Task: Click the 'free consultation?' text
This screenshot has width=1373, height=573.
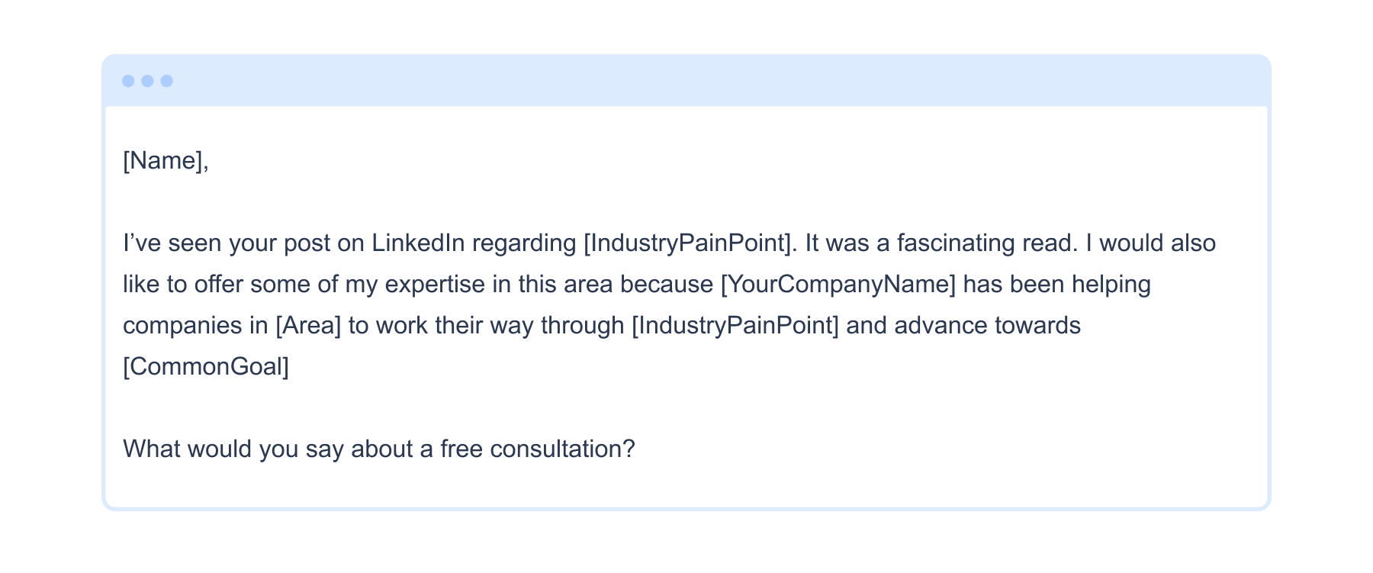Action: [x=537, y=449]
